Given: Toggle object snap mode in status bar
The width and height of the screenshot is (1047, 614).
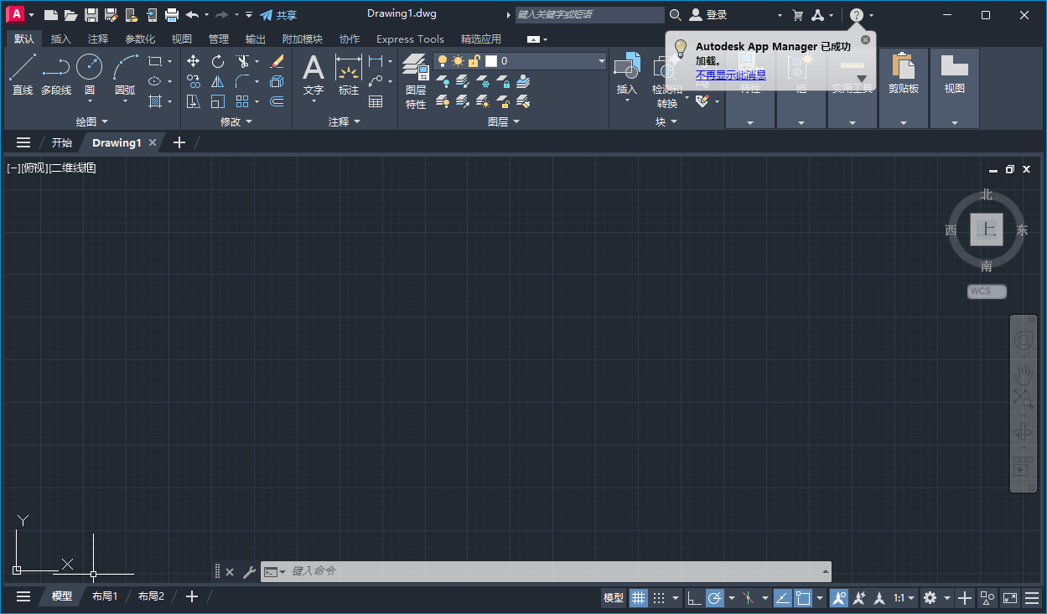Looking at the screenshot, I should pyautogui.click(x=803, y=597).
